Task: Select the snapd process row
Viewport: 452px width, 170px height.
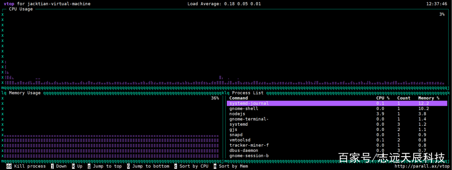Action: click(337, 134)
